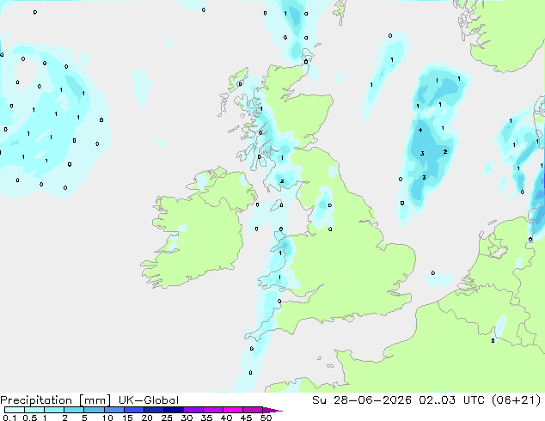Click the 0.1–0.5 mm legend color swatch
Viewport: 545px width, 421px height.
pyautogui.click(x=15, y=410)
